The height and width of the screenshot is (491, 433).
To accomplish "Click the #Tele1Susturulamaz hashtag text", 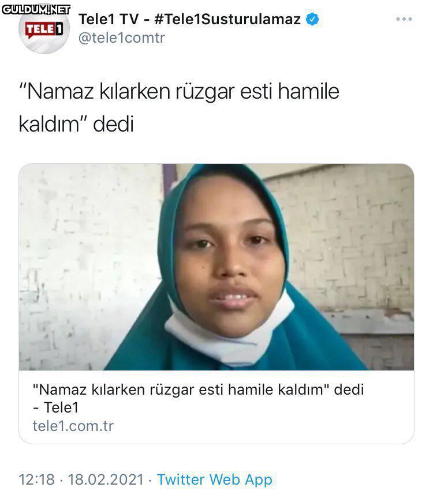I will pos(227,19).
